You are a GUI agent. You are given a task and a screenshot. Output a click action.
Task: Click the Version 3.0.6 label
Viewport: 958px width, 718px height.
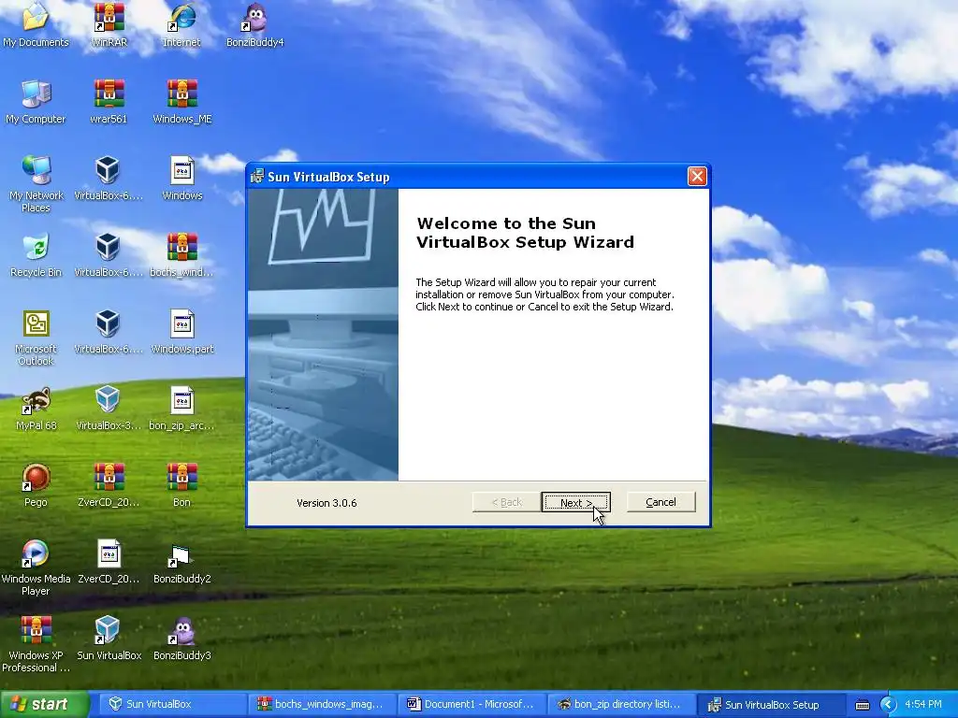(x=327, y=503)
